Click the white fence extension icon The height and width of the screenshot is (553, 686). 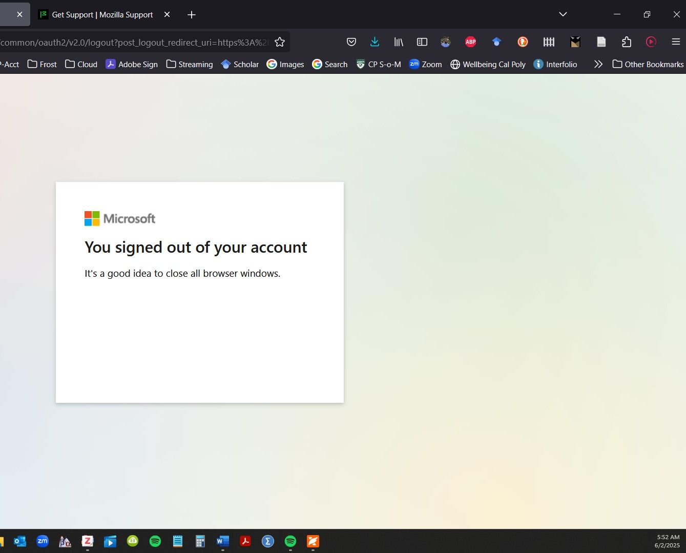click(x=549, y=42)
